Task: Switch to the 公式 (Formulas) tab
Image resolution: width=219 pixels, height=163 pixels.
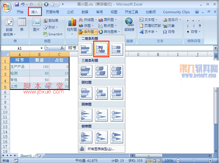Action: [x=70, y=12]
